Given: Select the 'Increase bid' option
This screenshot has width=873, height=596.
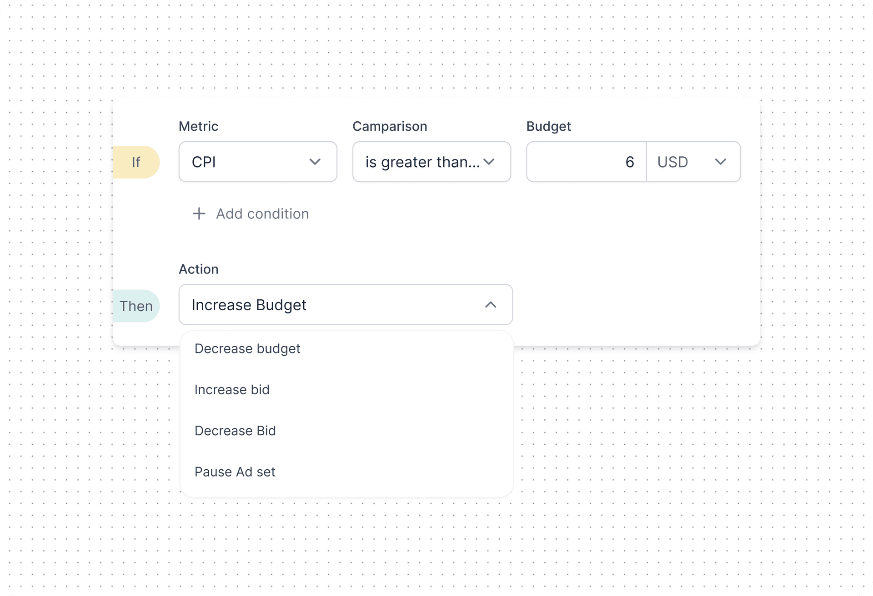Looking at the screenshot, I should pos(232,390).
